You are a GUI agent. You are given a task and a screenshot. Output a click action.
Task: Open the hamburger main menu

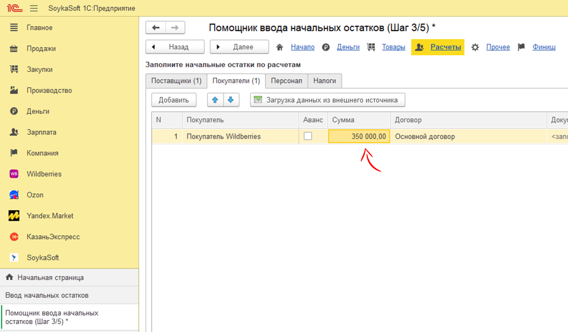34,8
